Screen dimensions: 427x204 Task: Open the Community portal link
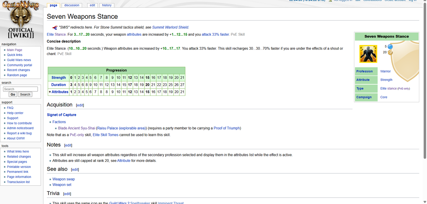[x=20, y=65]
